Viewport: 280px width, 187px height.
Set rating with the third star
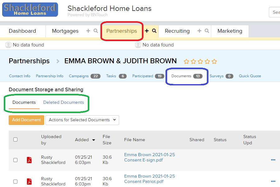[x=200, y=62]
